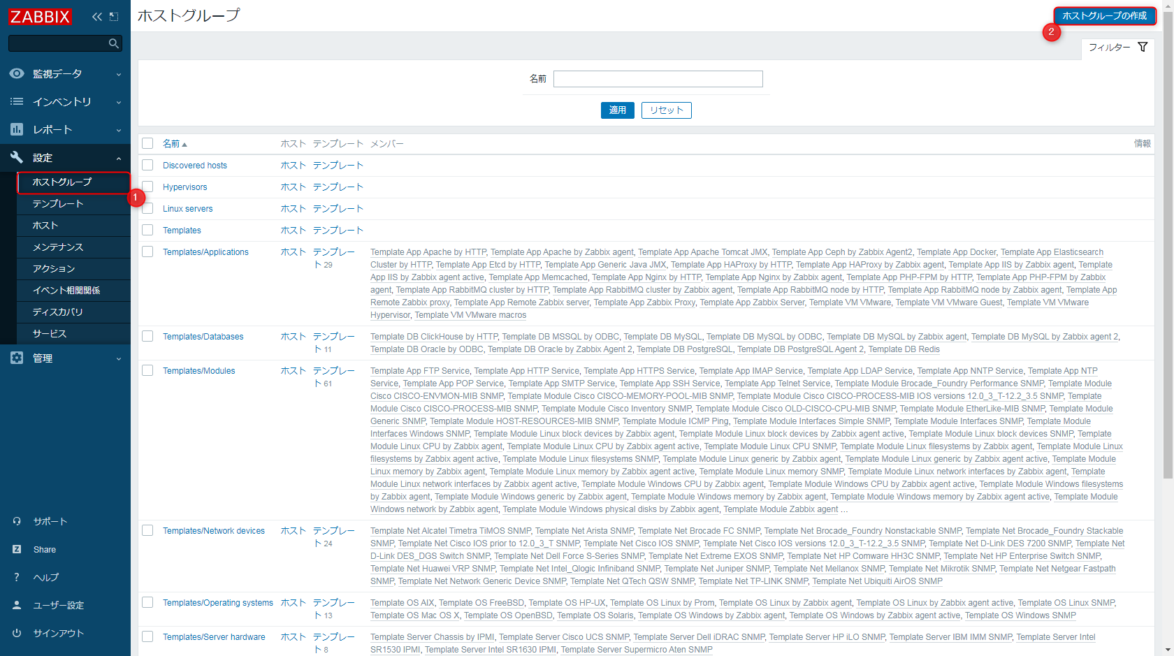Check the Hypervisors row checkbox
1174x656 pixels.
[147, 187]
